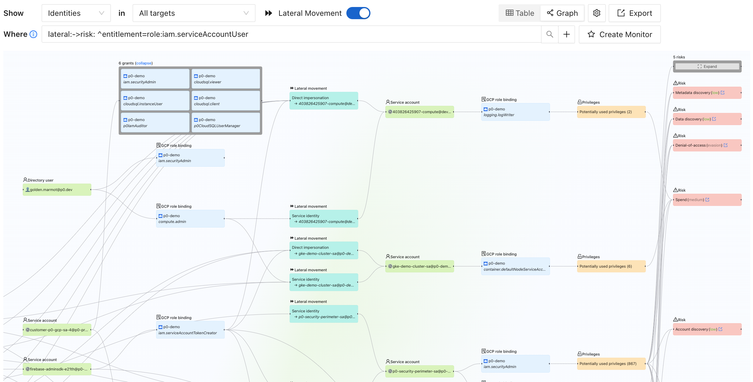Select the golden.marmot@p0.dev user node
This screenshot has height=382, width=753.
pos(57,190)
